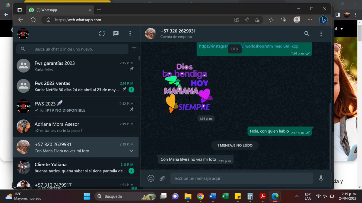Open Adobe Acrobat from the taskbar
This screenshot has width=362, height=203.
262,196
